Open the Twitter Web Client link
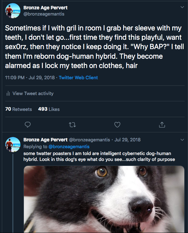Screen dimensions: 188x233 tap(78, 78)
